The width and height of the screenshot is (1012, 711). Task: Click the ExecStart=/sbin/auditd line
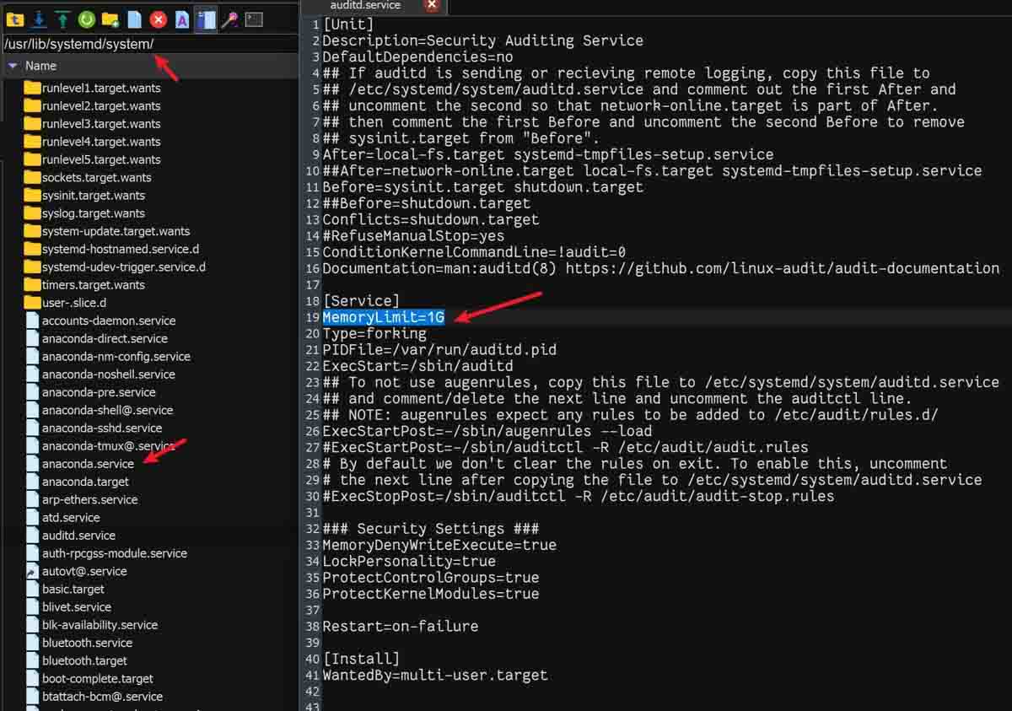417,366
